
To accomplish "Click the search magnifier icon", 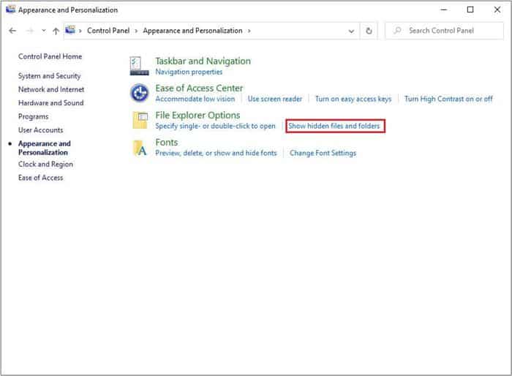I will (397, 31).
